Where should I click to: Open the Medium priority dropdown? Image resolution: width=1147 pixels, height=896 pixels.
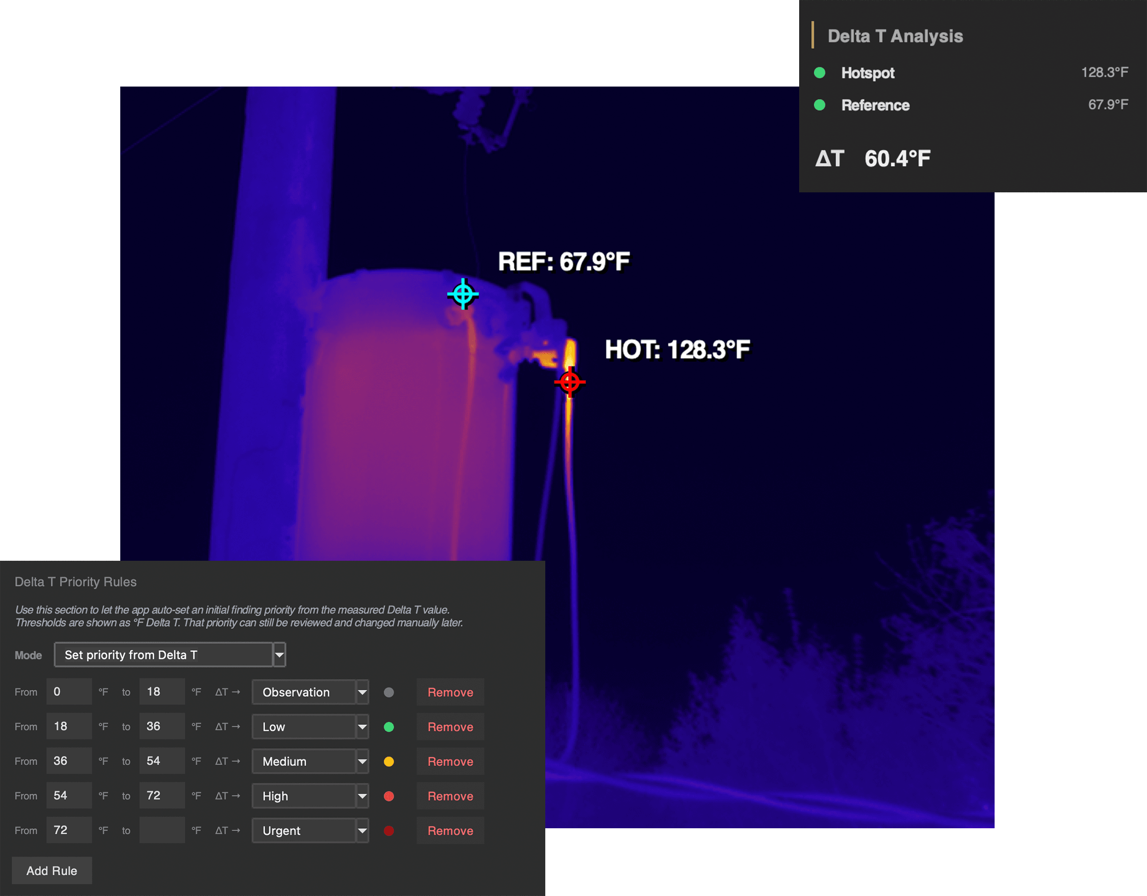tap(310, 761)
